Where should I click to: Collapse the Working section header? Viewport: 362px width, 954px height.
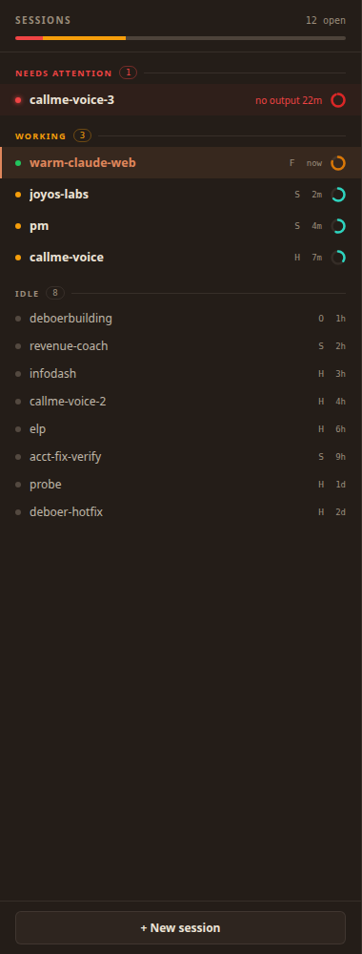click(180, 135)
